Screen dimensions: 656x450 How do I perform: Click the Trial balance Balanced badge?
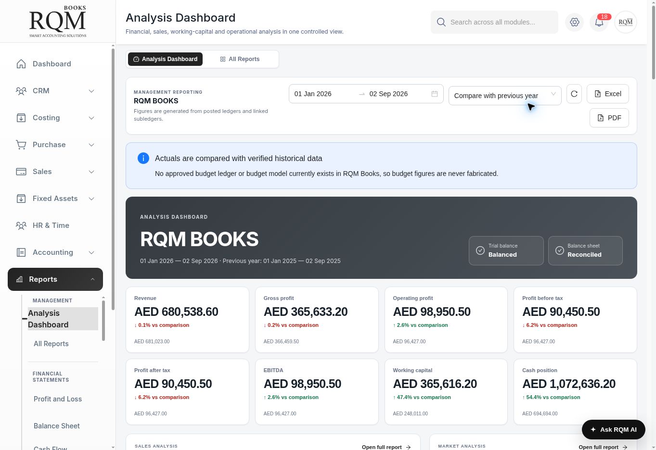pos(506,250)
